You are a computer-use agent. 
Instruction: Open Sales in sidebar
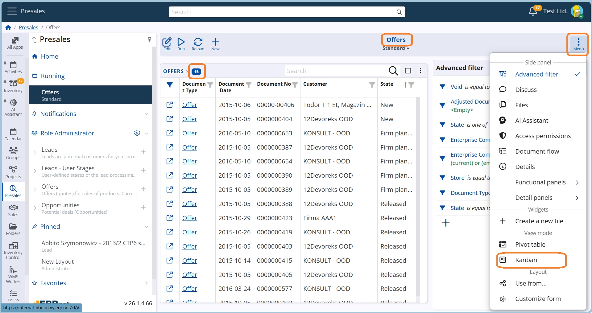13,211
